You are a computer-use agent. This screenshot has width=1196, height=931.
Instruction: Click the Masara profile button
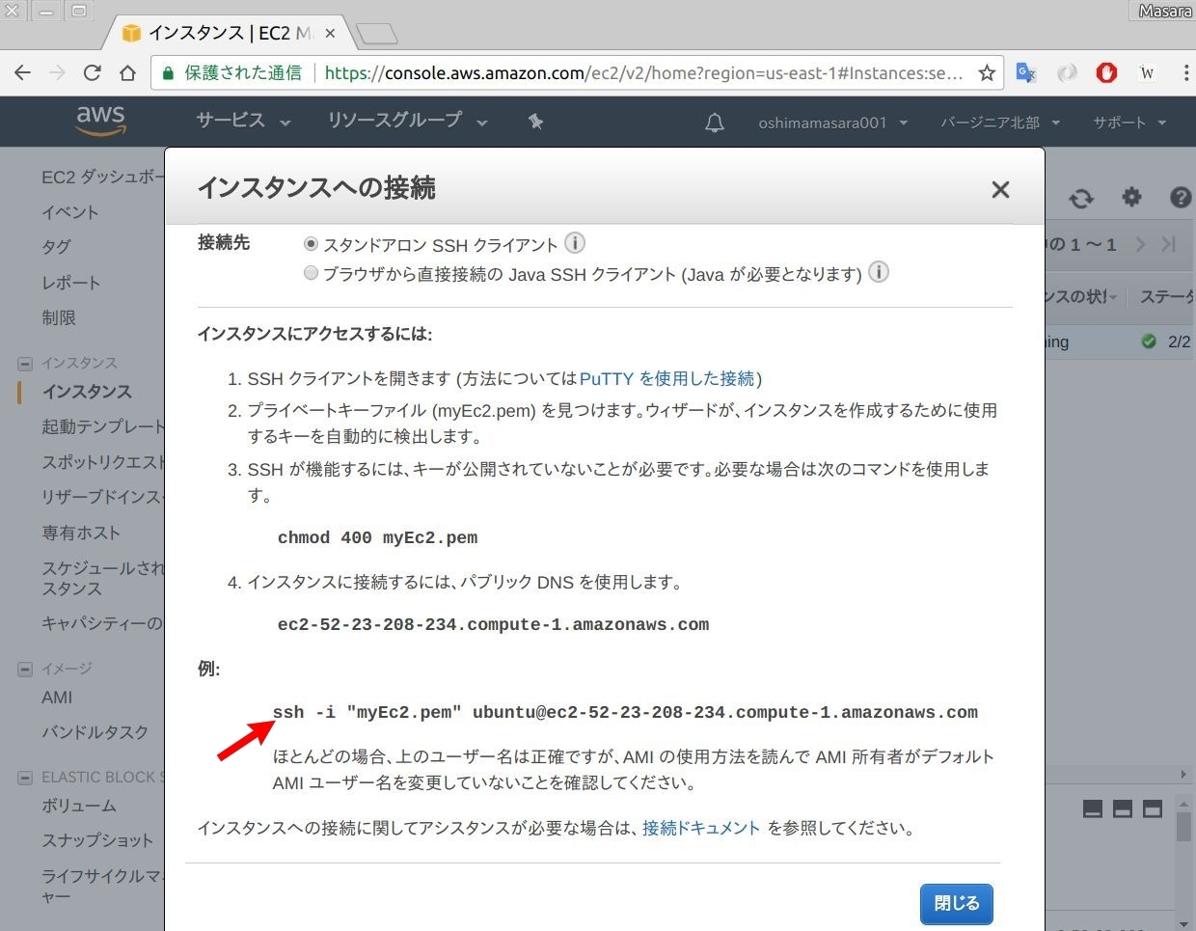[x=1164, y=11]
